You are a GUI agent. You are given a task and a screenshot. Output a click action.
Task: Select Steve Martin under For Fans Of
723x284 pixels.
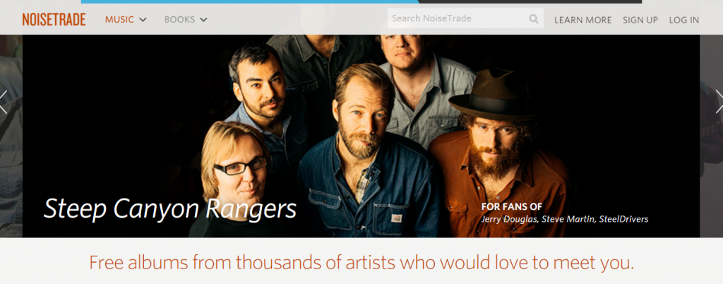coord(568,220)
